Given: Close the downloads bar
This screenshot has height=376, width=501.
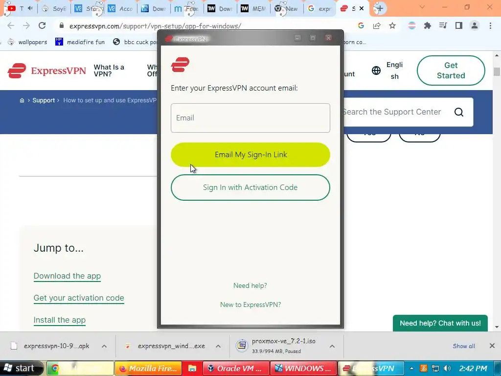Looking at the screenshot, I should [492, 346].
